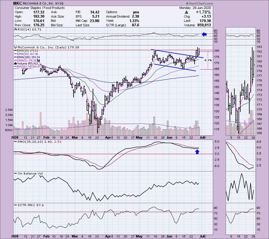Image resolution: width=269 pixels, height=239 pixels.
Task: Click the 2020 label on price chart date axis
Action: (15, 137)
